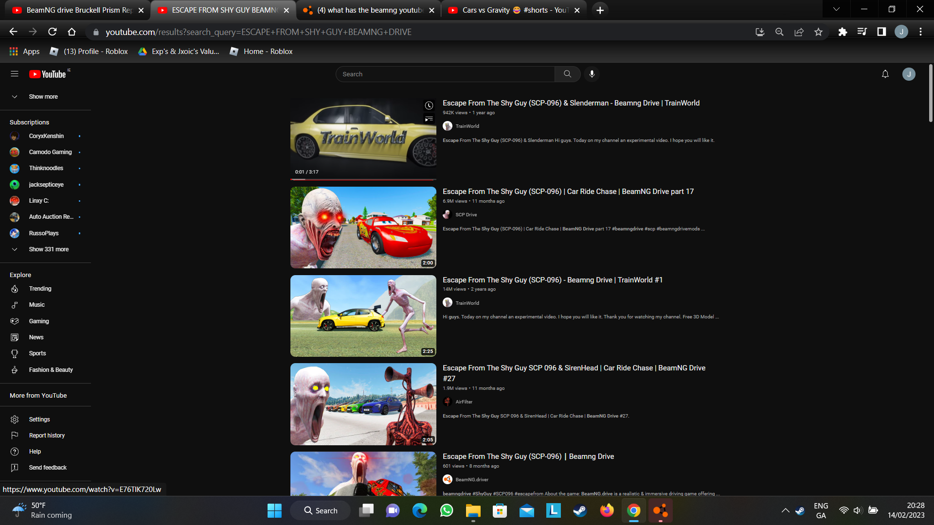Open Thinknoodles subscription channel
This screenshot has height=525, width=934.
pos(45,168)
